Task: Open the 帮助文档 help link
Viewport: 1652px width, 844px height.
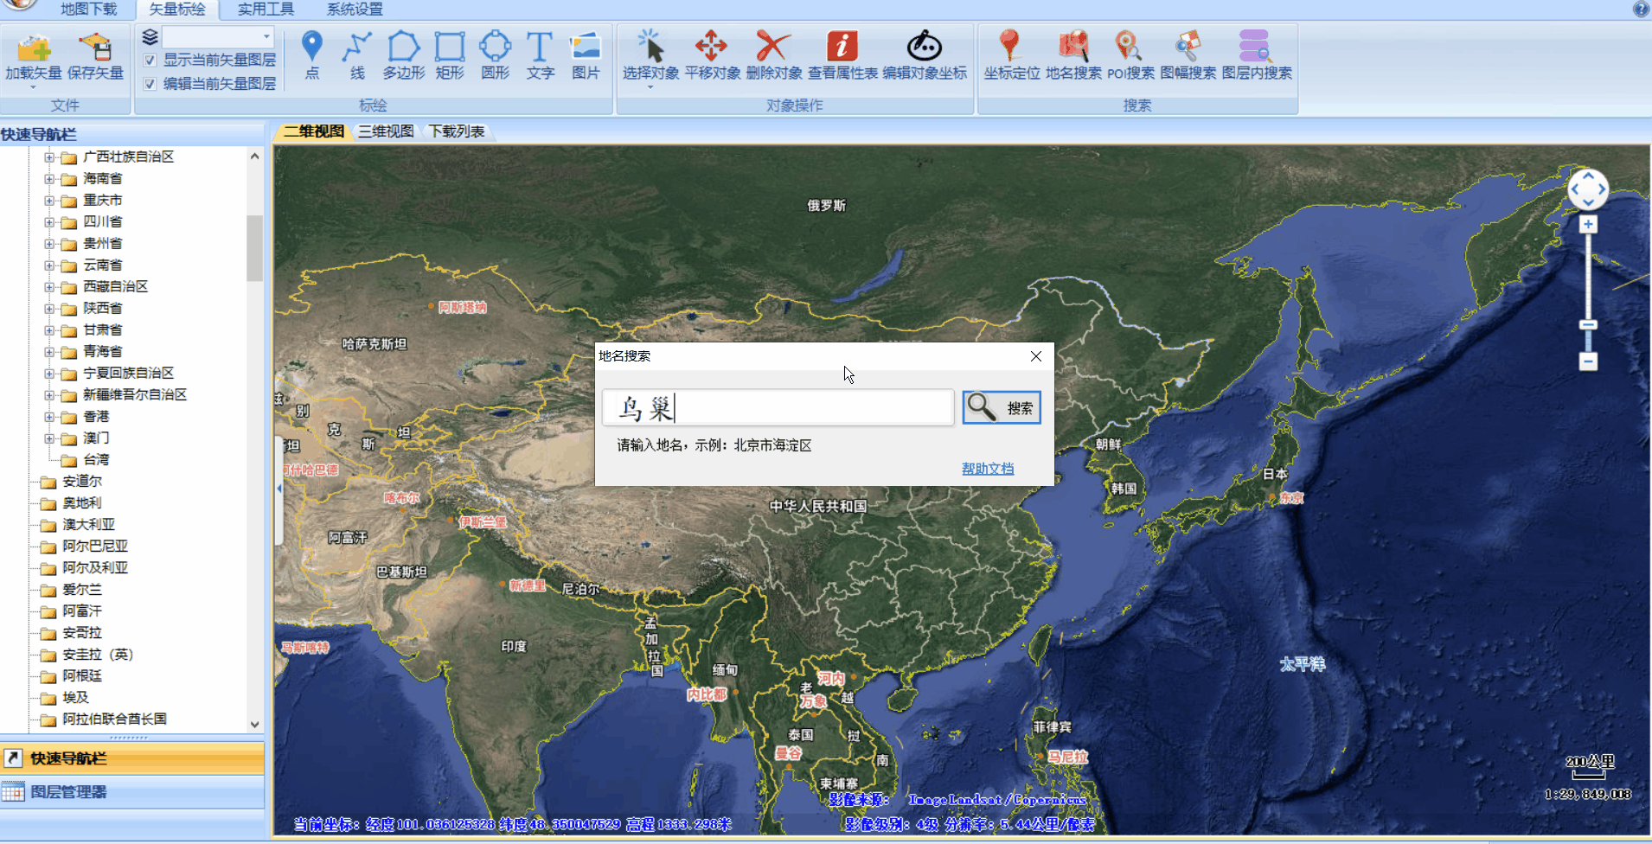Action: (x=988, y=469)
